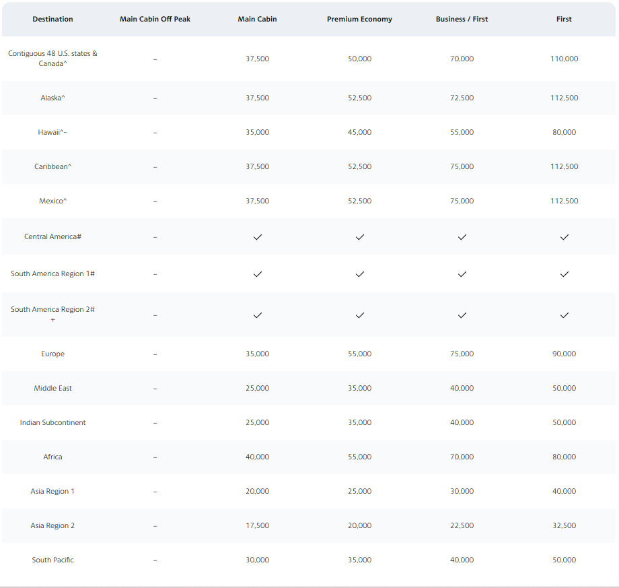
Task: Click Central America First checkmark
Action: (564, 237)
